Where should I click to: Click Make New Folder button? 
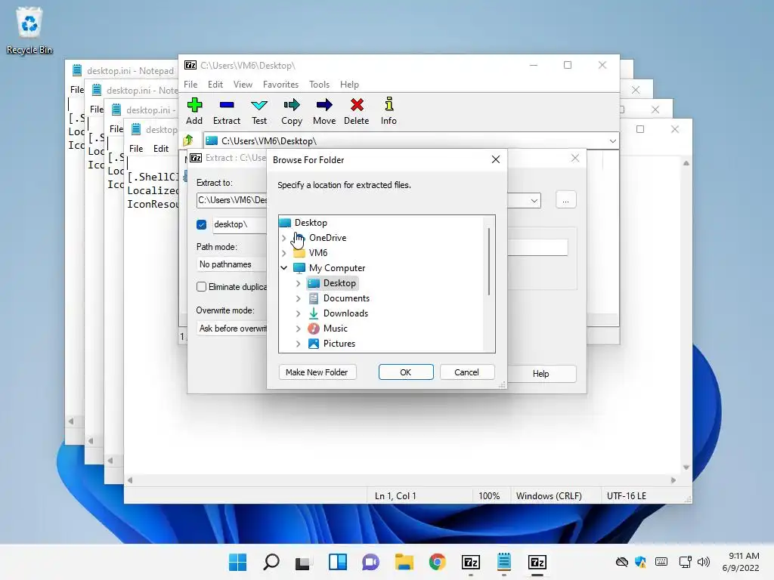[x=317, y=372]
